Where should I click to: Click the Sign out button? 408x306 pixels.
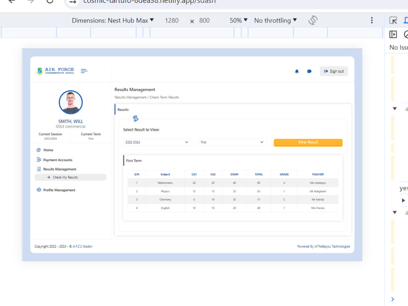pos(334,71)
